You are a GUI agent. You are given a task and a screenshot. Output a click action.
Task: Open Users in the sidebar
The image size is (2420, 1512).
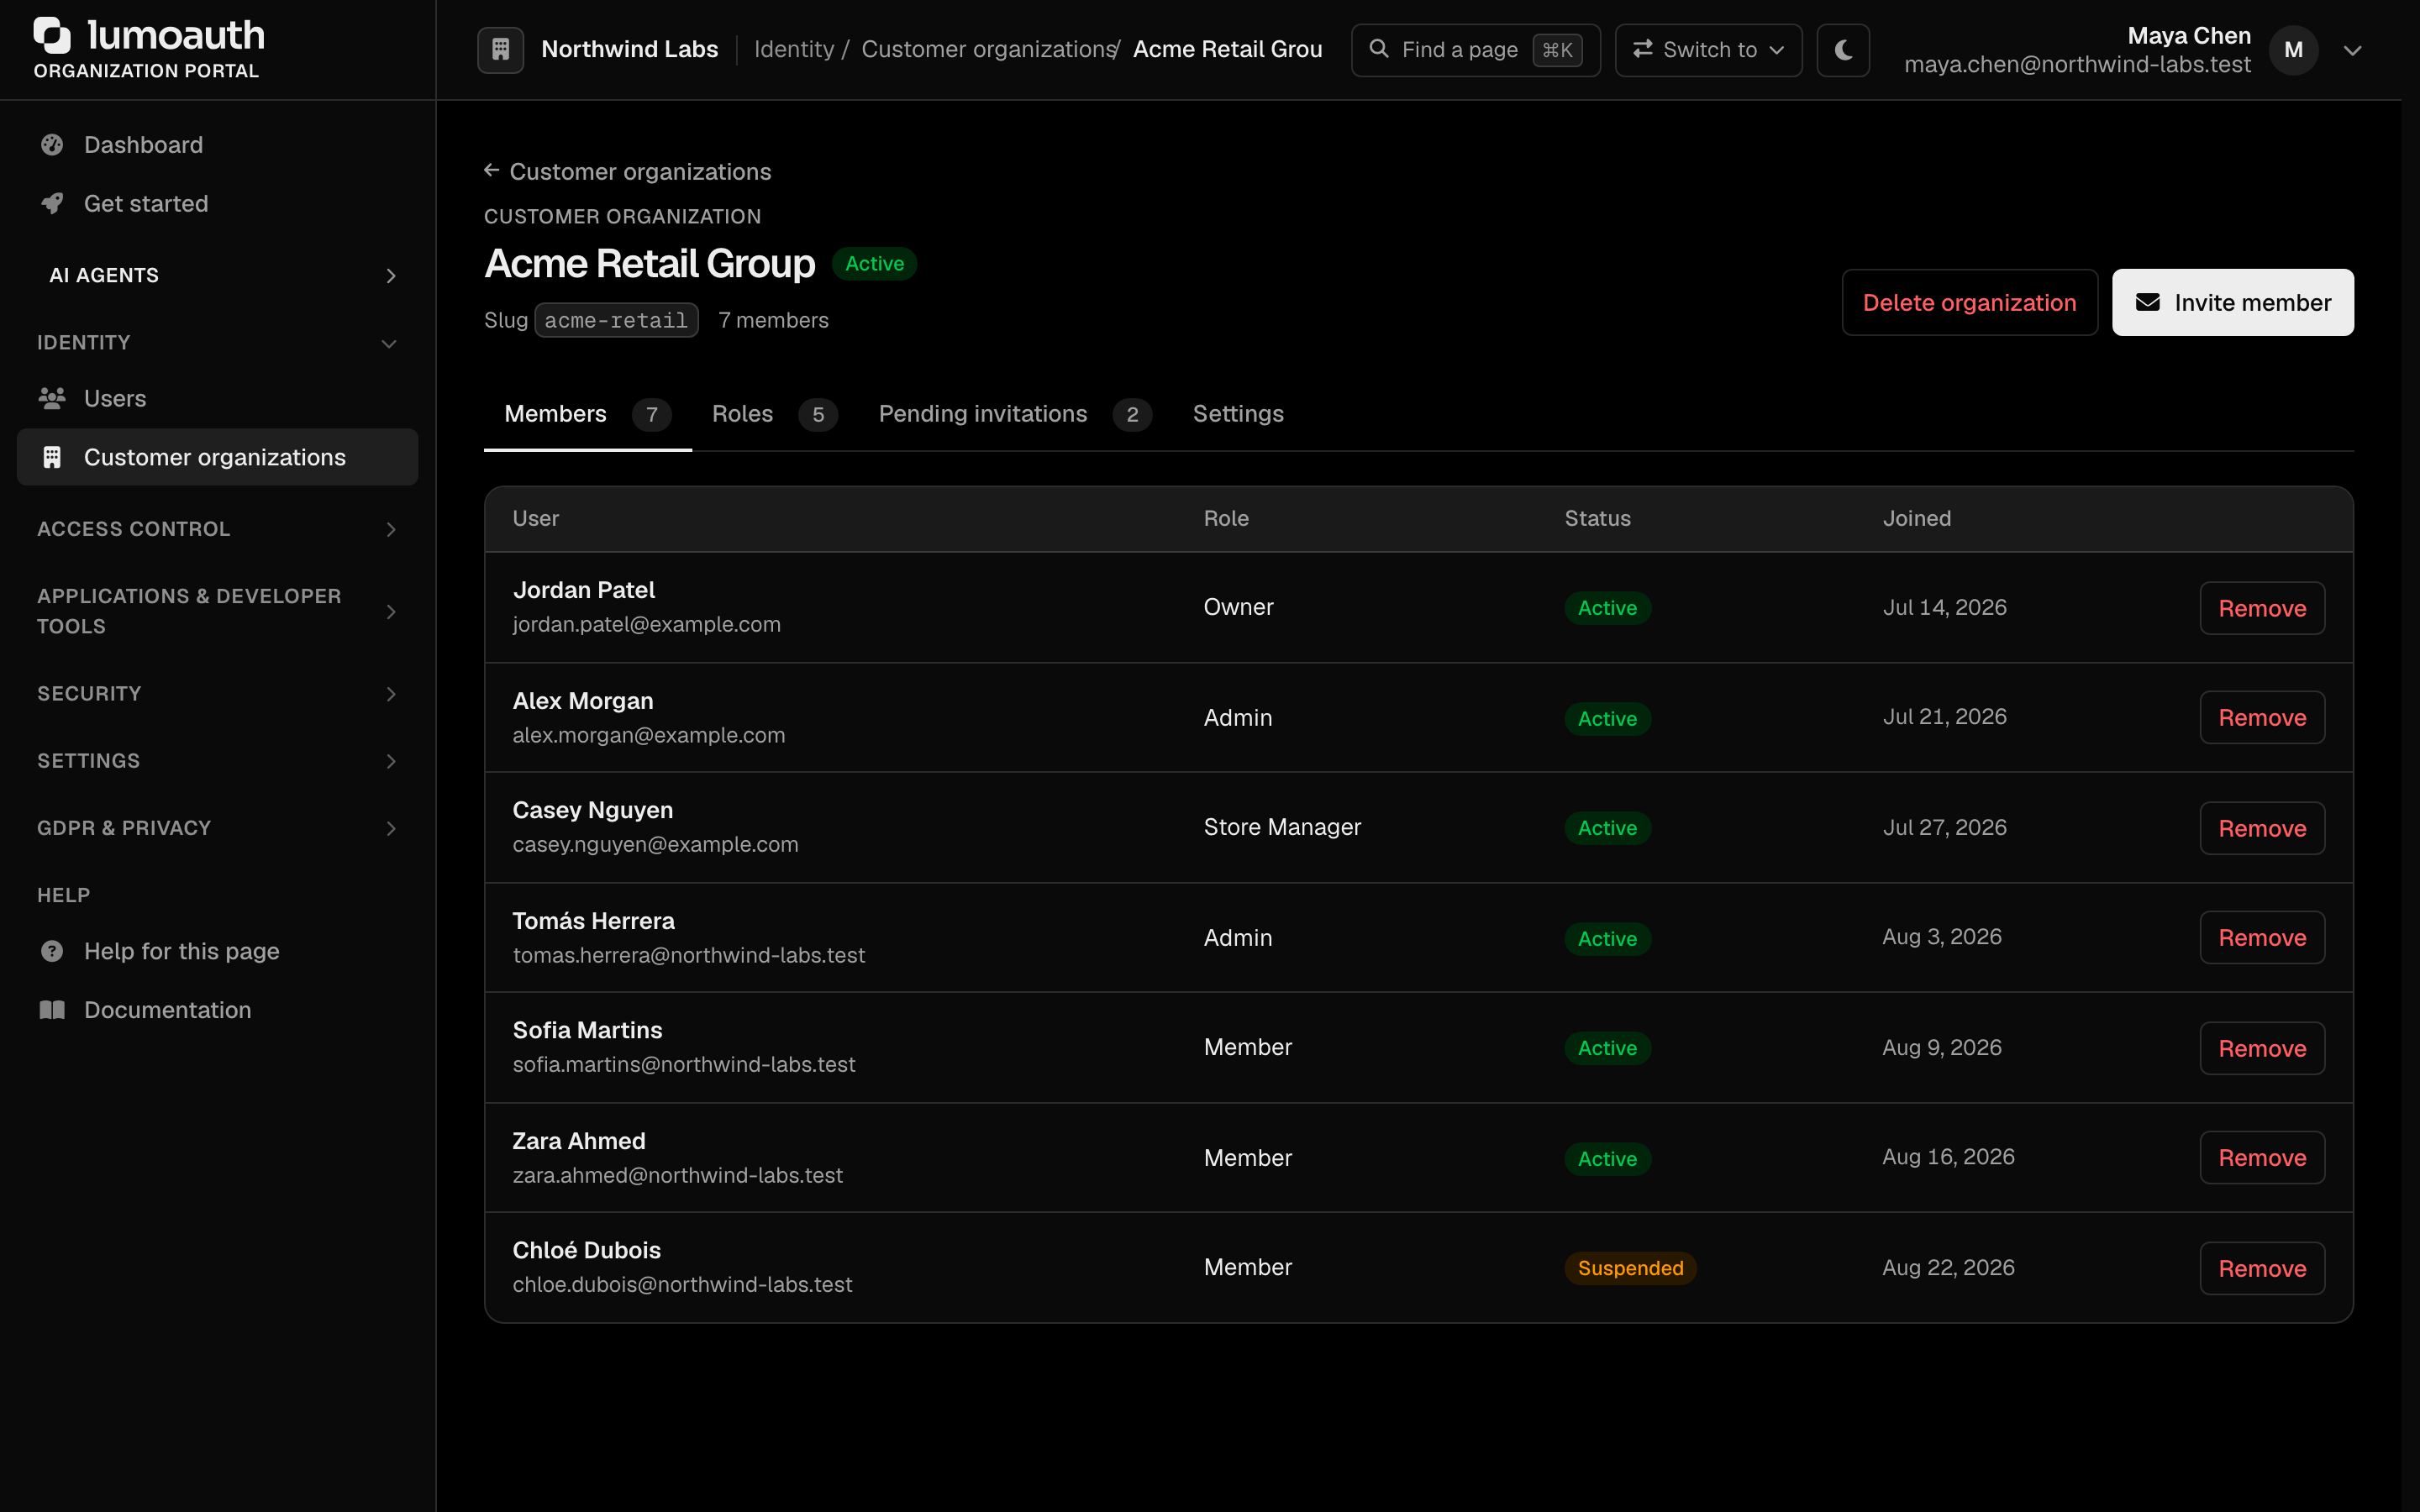218,399
